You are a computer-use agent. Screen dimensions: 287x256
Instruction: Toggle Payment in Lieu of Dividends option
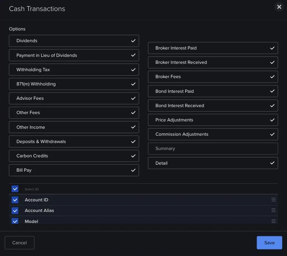point(74,55)
